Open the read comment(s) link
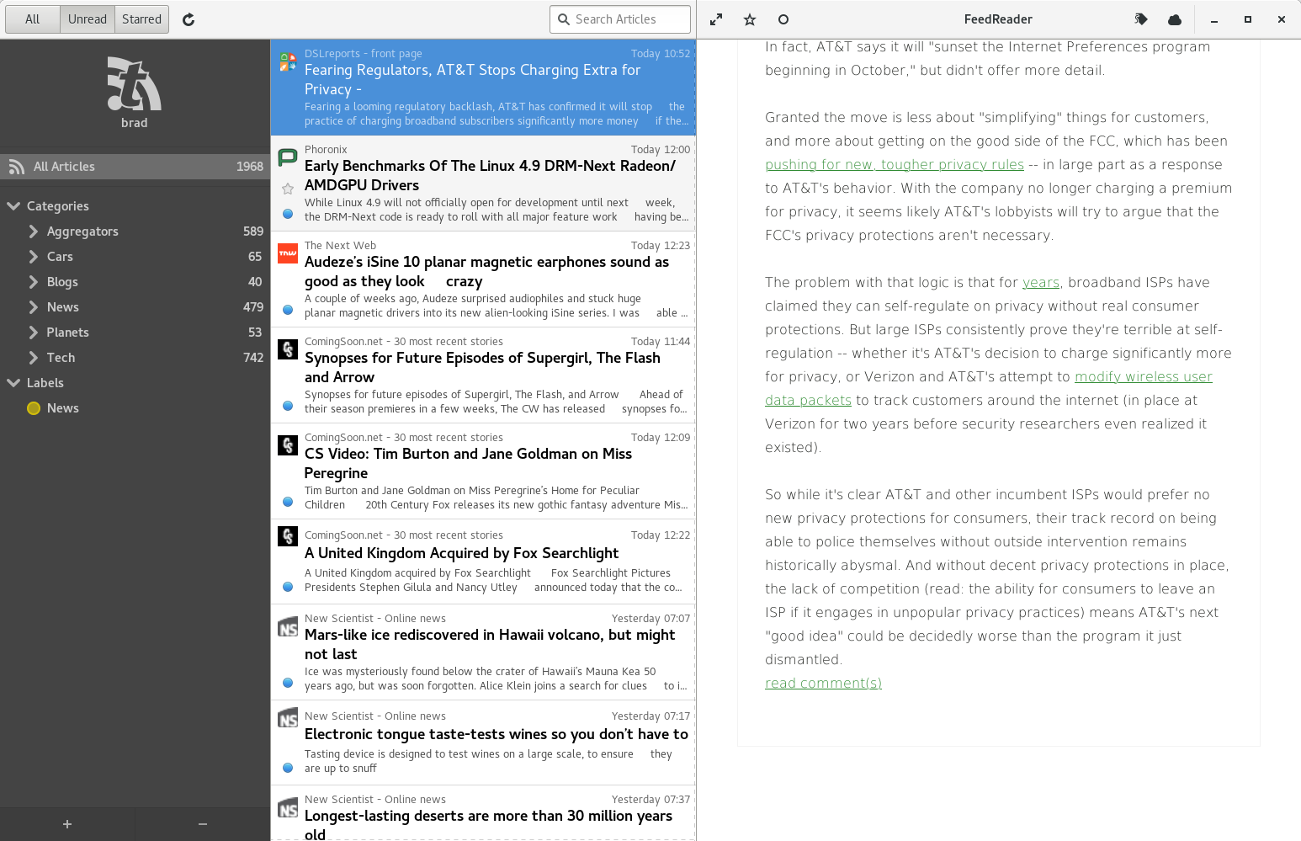Viewport: 1301px width, 841px height. click(823, 684)
